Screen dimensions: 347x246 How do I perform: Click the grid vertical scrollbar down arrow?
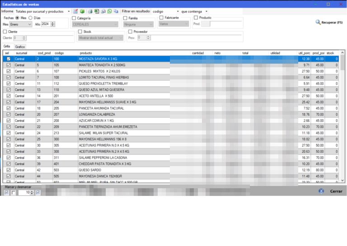tap(342, 181)
